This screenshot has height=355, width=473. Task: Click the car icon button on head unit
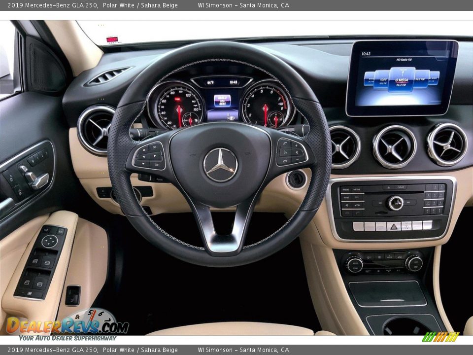tap(358, 205)
